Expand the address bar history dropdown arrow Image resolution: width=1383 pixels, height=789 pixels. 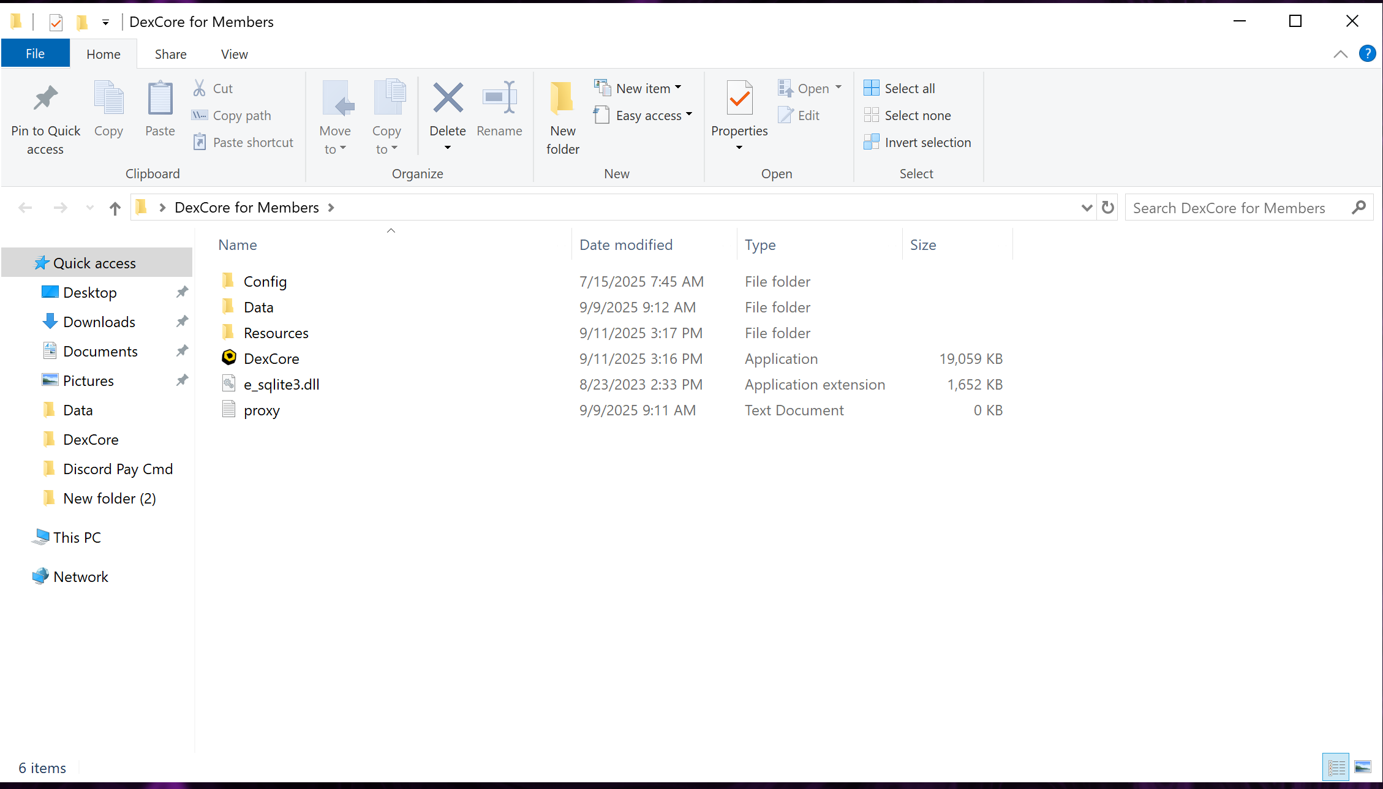pos(1087,208)
